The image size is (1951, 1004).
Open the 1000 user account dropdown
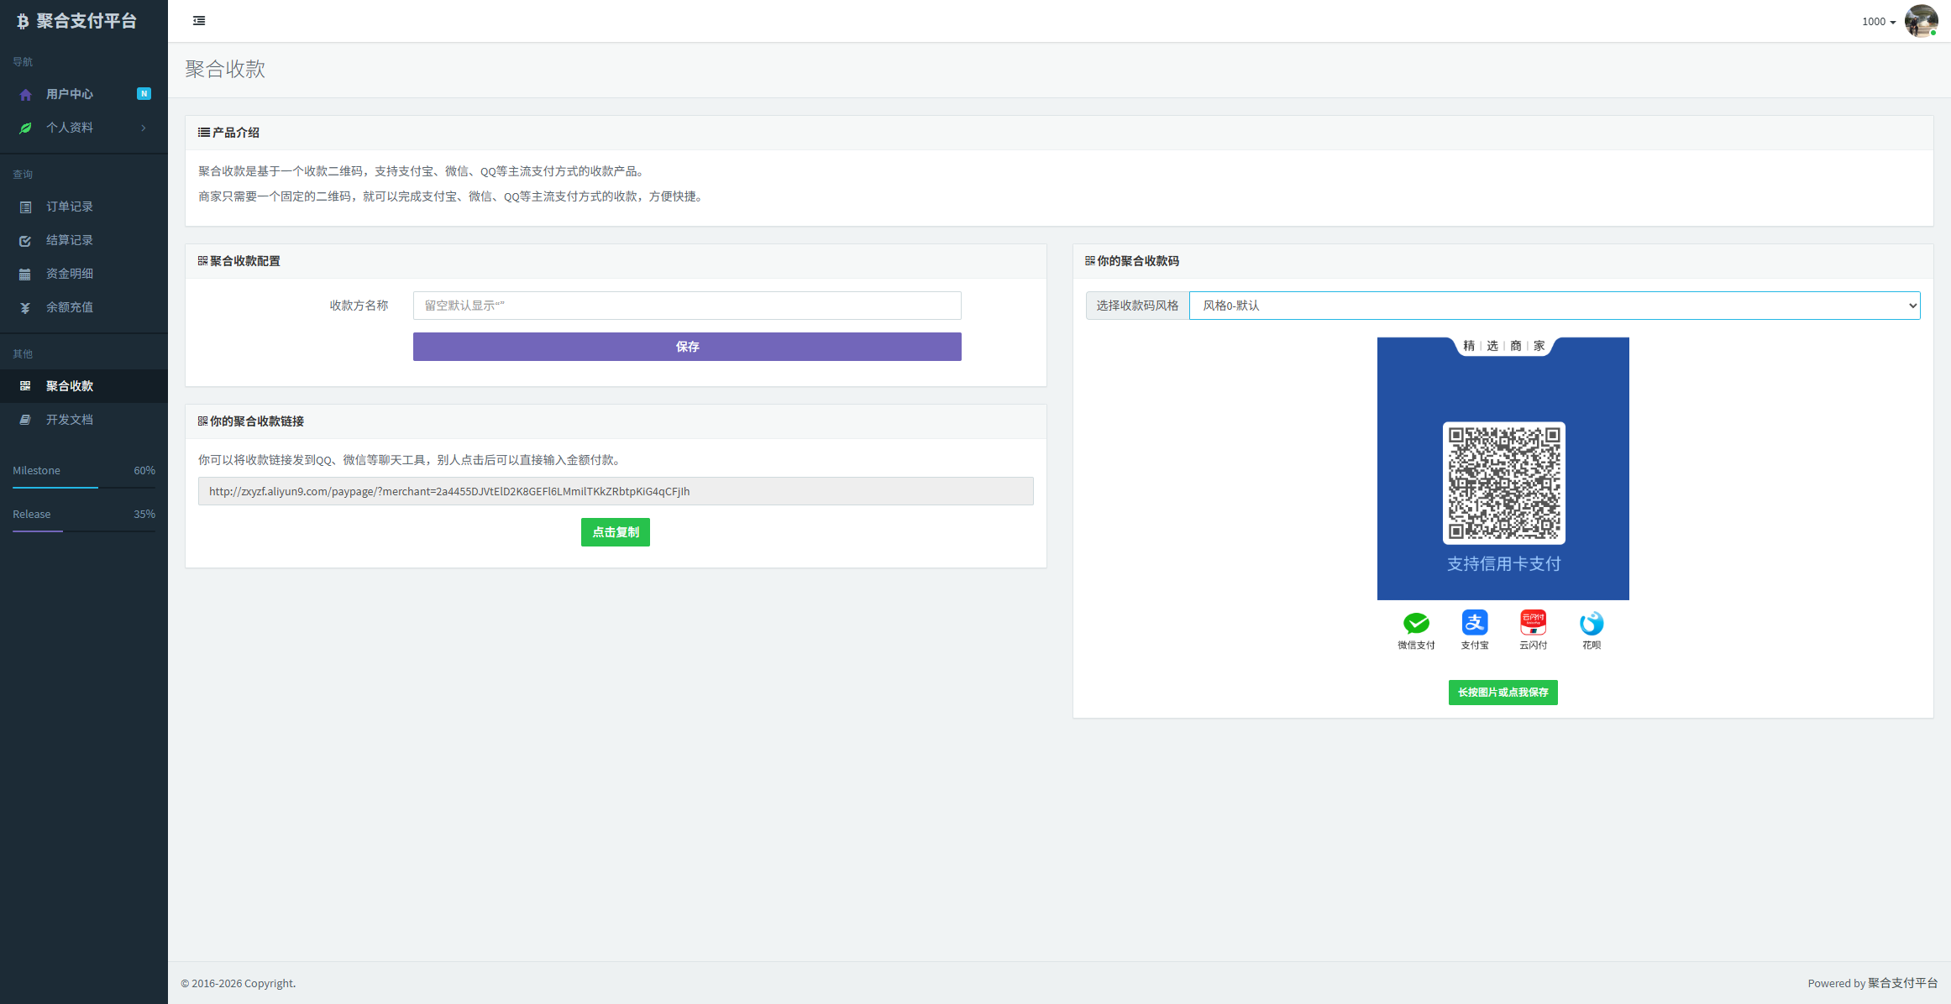coord(1879,22)
